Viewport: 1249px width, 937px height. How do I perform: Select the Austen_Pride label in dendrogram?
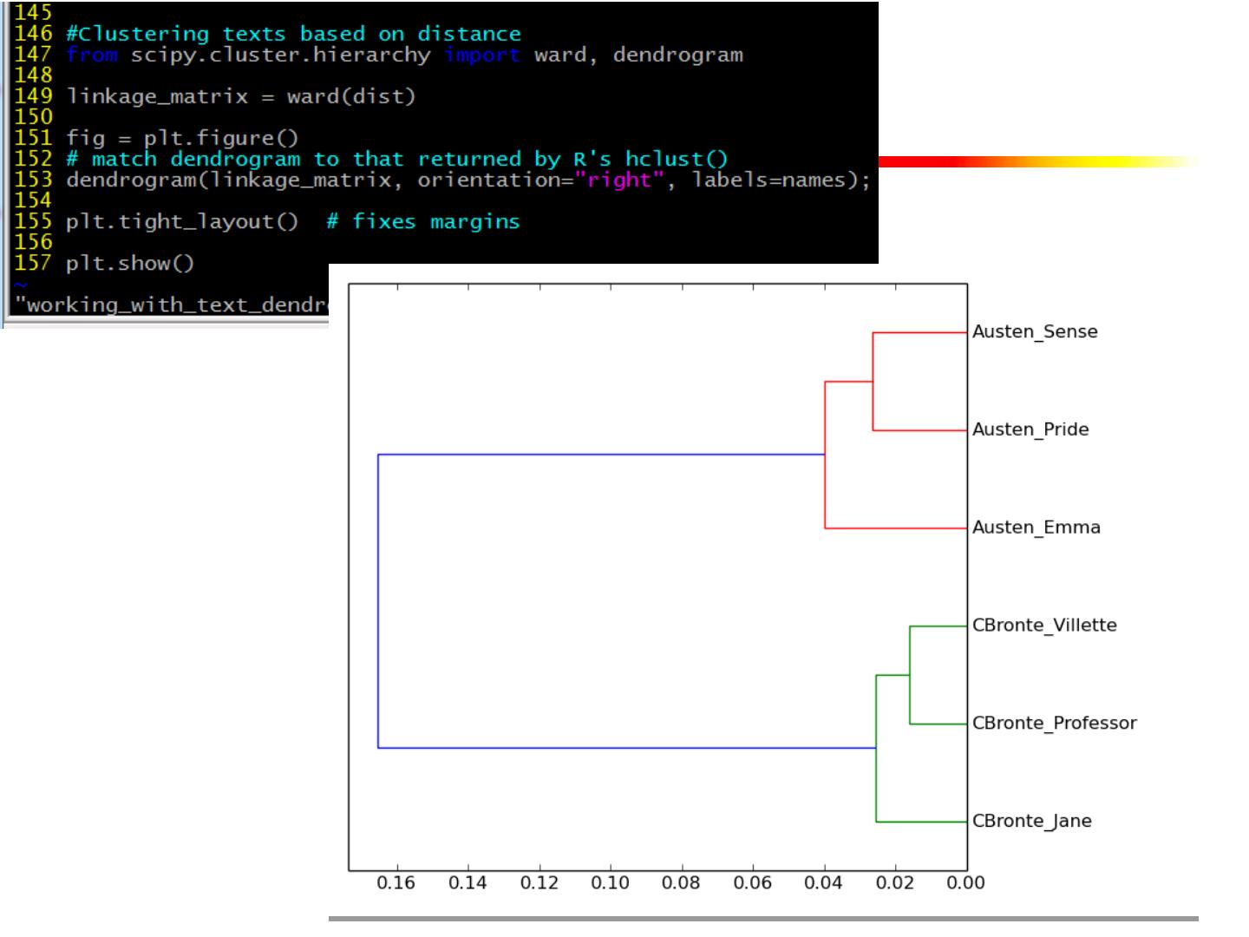click(x=1030, y=429)
